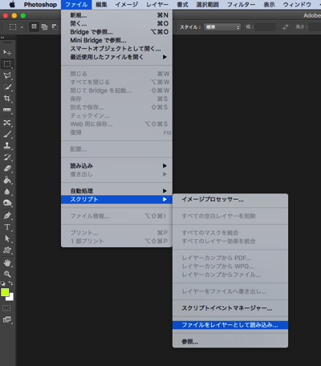Select Add to Selection mode in options bar
The width and height of the screenshot is (321, 366).
[x=44, y=26]
